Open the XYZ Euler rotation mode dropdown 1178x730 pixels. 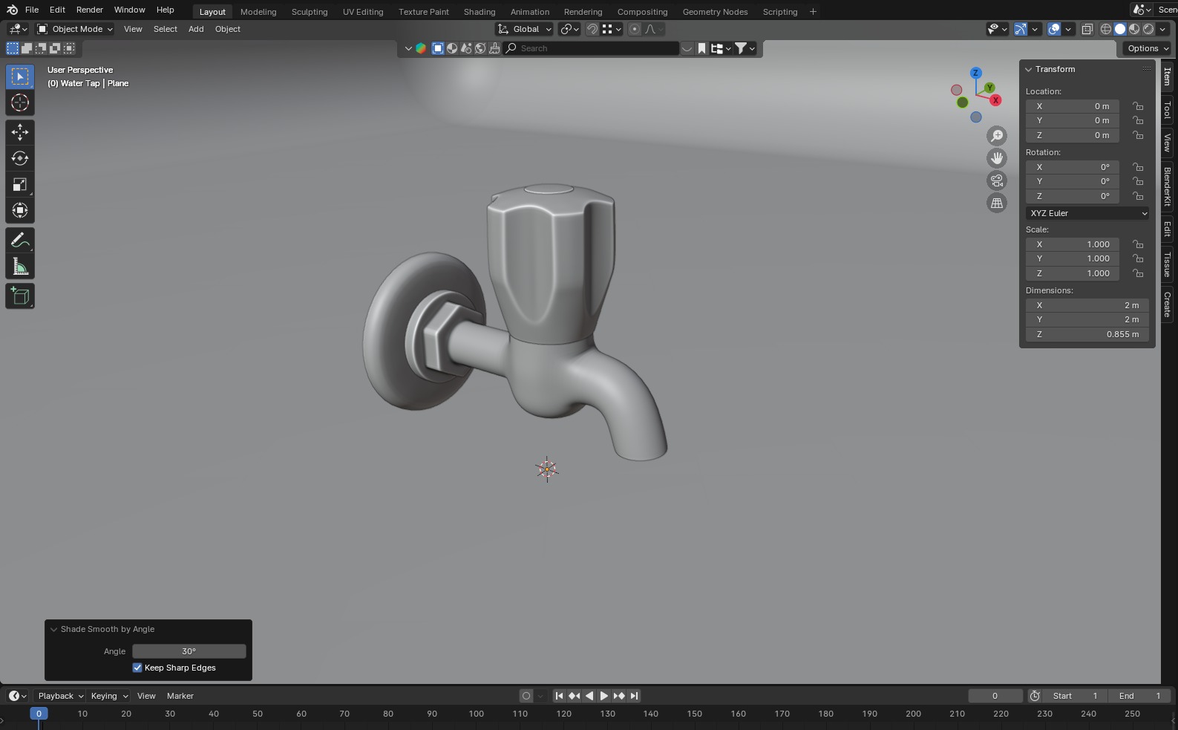click(x=1087, y=213)
